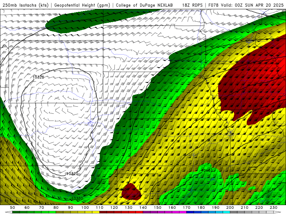Screen dimensions: 286x214
Task: Click the '100' value on the color scale
Action: (x=85, y=208)
